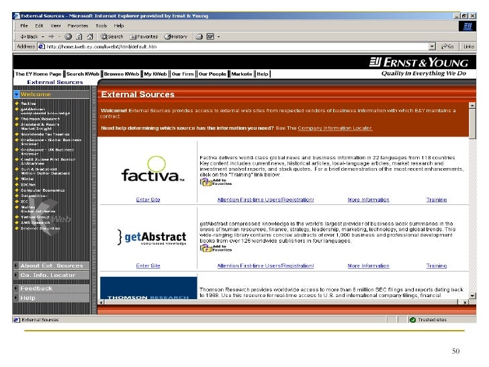Expand the Co. Info. Locator section
The image size is (489, 367).
coord(52,276)
